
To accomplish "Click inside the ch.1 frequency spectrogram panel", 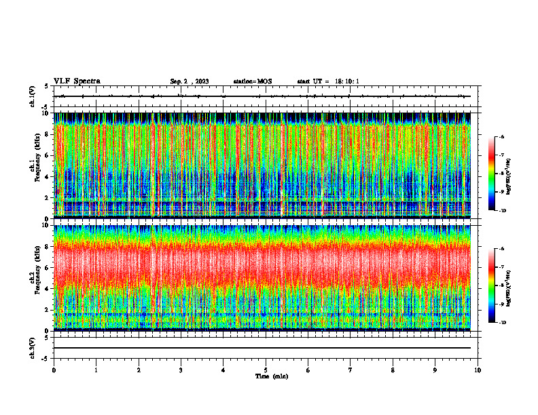I will [262, 165].
